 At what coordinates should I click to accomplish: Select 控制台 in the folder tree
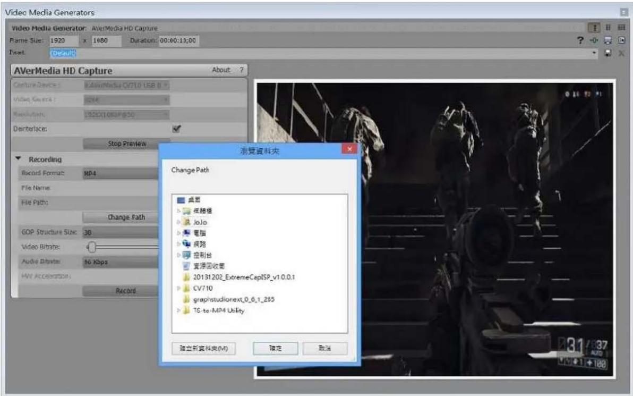click(202, 255)
